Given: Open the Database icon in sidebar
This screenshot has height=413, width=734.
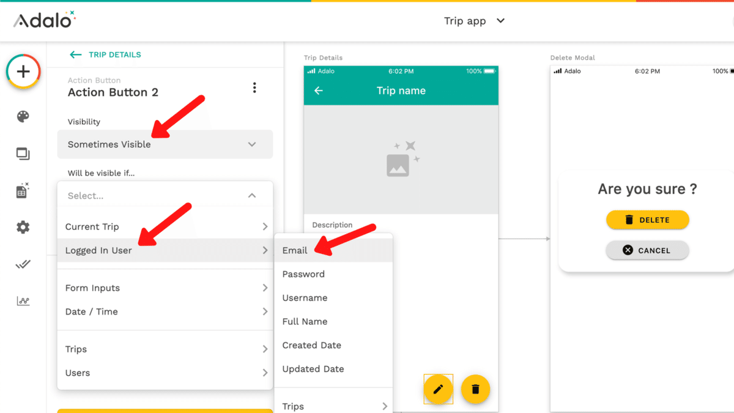Looking at the screenshot, I should tap(23, 190).
